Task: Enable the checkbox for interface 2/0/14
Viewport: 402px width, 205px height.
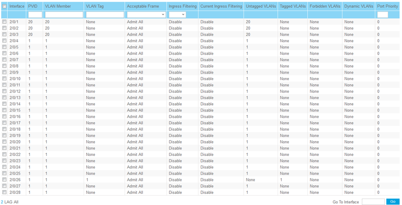Action: [4, 104]
